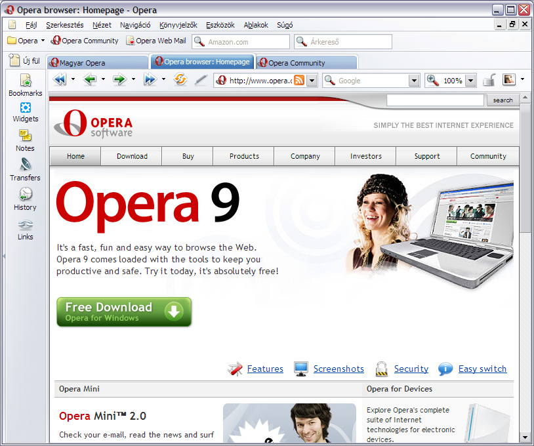The width and height of the screenshot is (534, 446).
Task: Follow the Security link
Action: coord(411,369)
